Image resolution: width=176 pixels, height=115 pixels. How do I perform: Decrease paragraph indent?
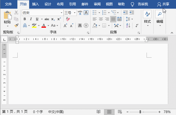pos(126,12)
